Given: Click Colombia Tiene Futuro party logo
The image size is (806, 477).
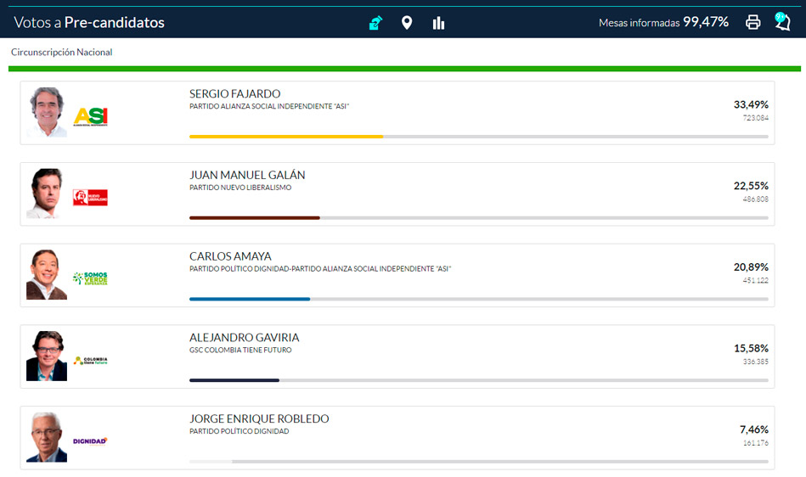Looking at the screenshot, I should [91, 361].
